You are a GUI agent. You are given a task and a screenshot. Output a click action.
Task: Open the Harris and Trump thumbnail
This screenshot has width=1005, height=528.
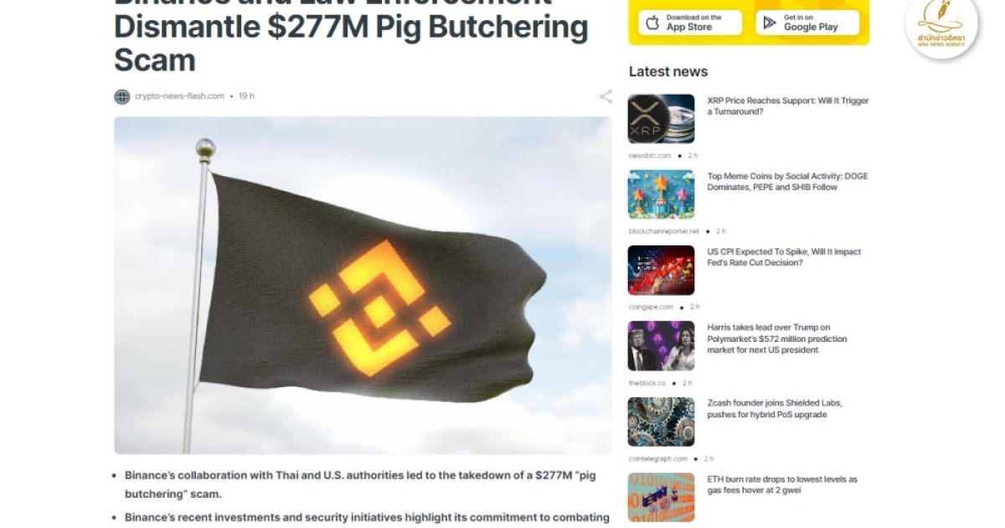click(x=661, y=346)
